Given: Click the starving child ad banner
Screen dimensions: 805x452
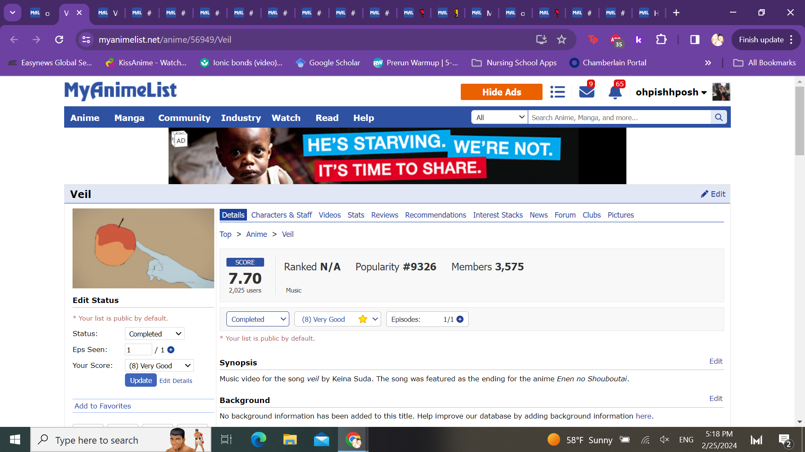Looking at the screenshot, I should pyautogui.click(x=397, y=156).
